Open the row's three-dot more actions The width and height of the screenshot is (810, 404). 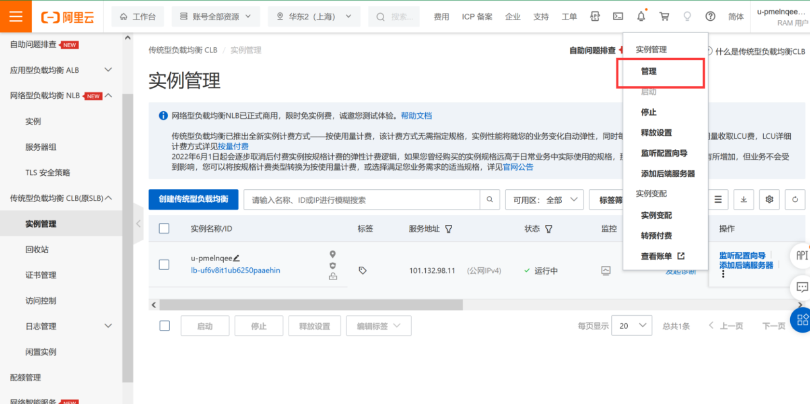point(723,274)
